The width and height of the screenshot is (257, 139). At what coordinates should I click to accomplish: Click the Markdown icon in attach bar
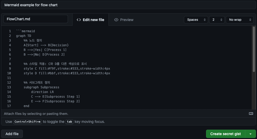click(x=251, y=114)
